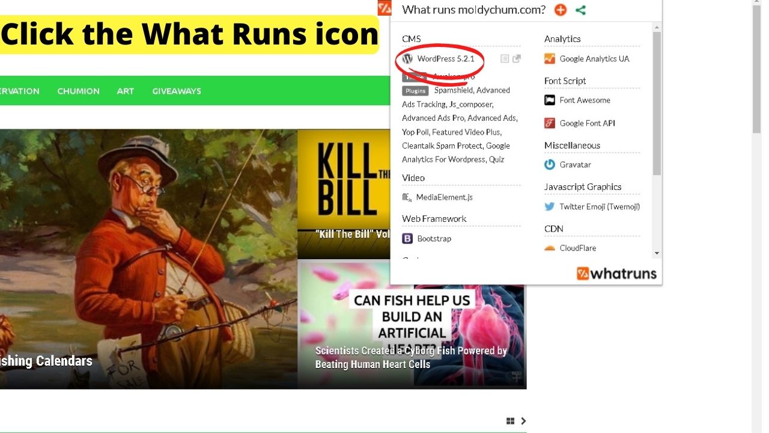769x433 pixels.
Task: Click the Plugins badge label
Action: click(x=415, y=91)
